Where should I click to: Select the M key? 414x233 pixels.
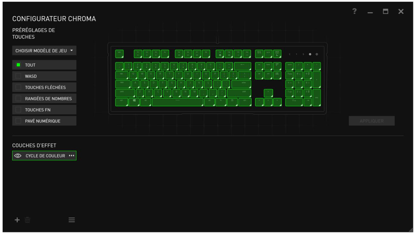point(194,93)
